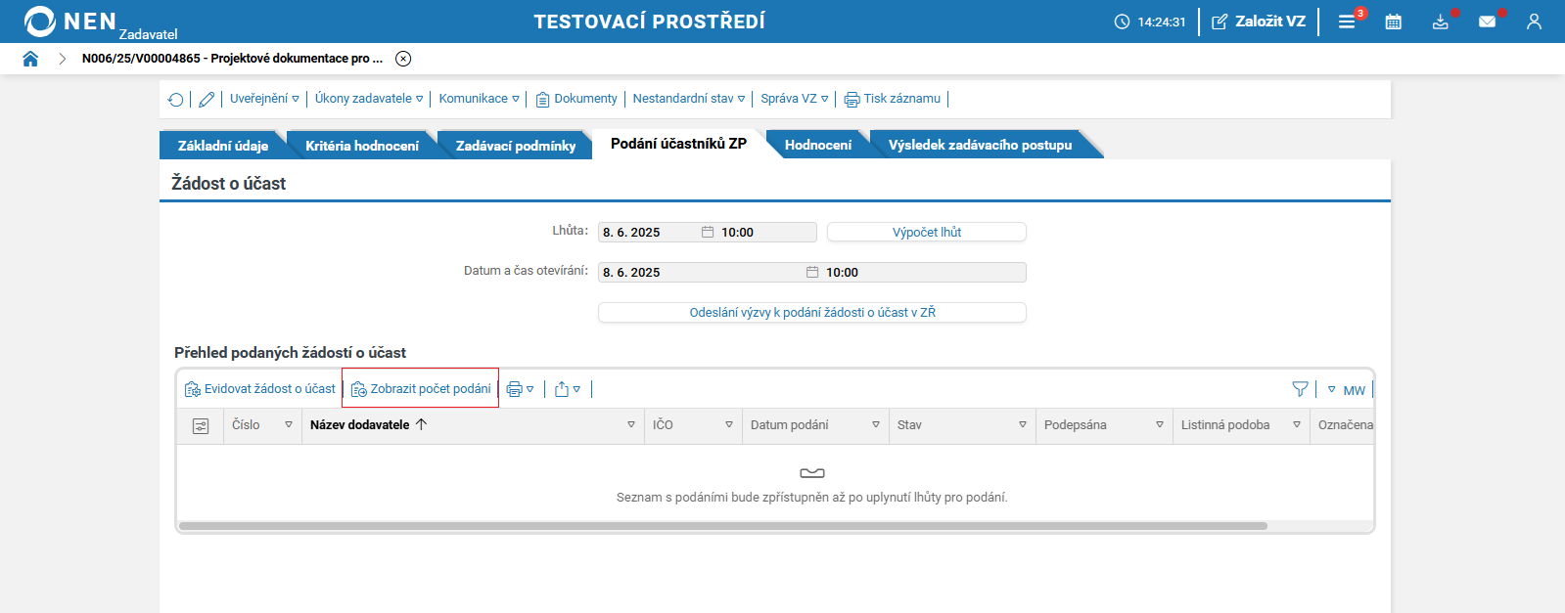
Task: Click the table horizontal scrollbar
Action: (723, 526)
